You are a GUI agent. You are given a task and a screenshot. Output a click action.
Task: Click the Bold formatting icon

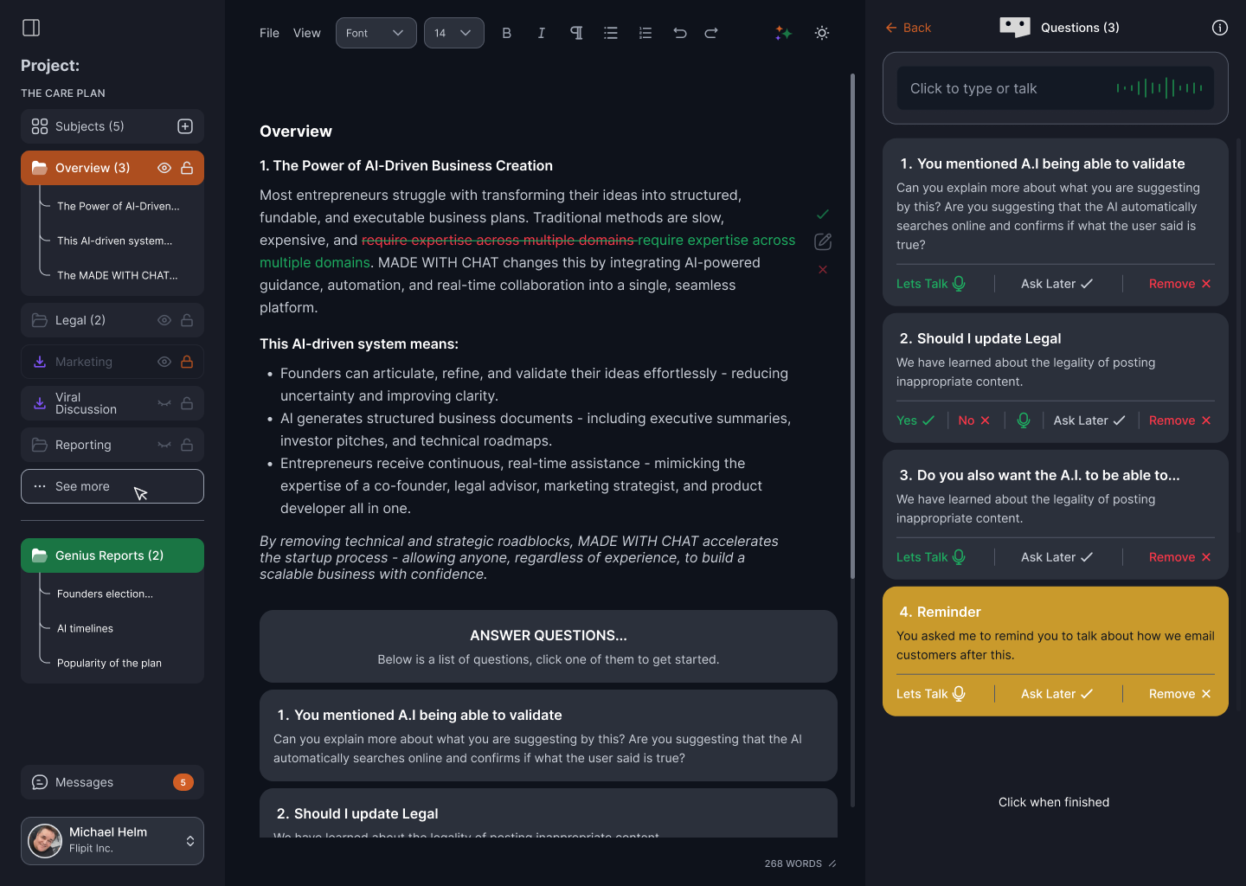tap(507, 33)
